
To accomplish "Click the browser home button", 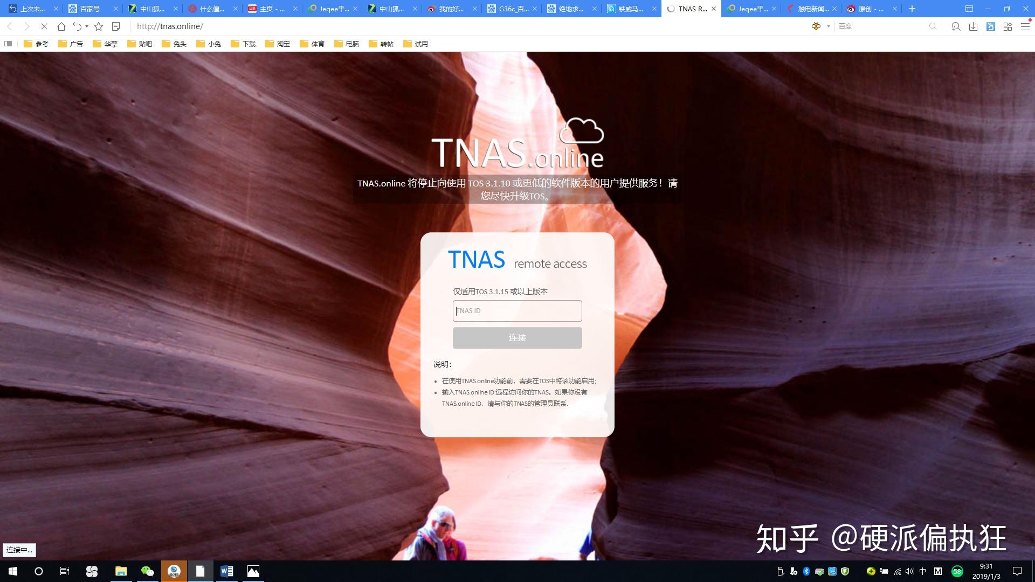I will click(61, 26).
